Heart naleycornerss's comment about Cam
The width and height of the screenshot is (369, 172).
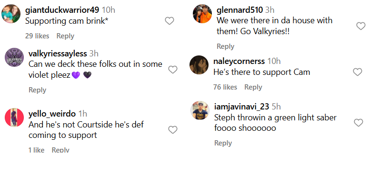point(358,72)
